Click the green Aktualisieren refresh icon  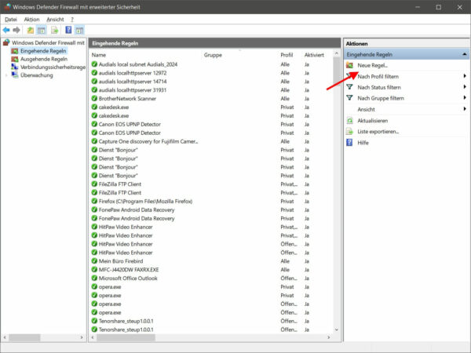coord(349,121)
